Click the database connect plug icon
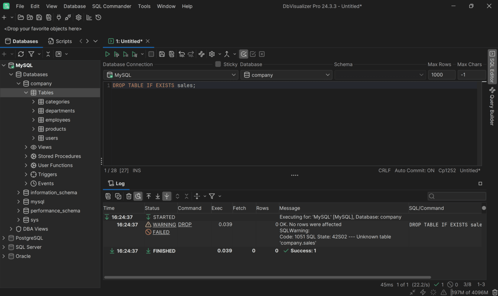498x296 pixels. coord(59,17)
